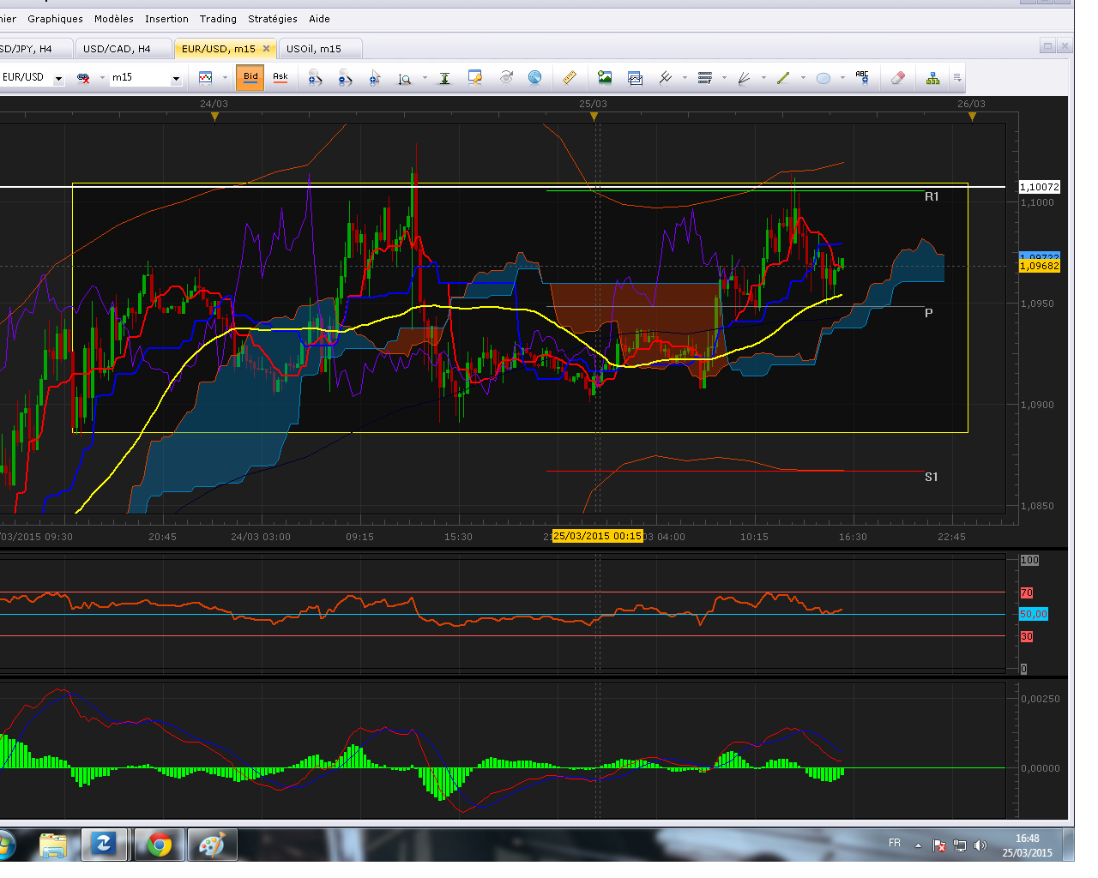Open the EUR/USD instrument dropdown
1098x878 pixels.
click(58, 78)
